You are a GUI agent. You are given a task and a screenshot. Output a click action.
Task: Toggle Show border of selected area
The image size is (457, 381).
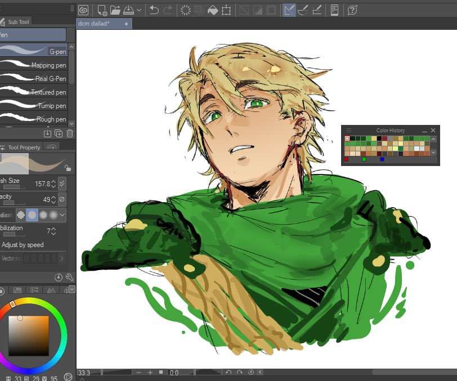coord(271,11)
